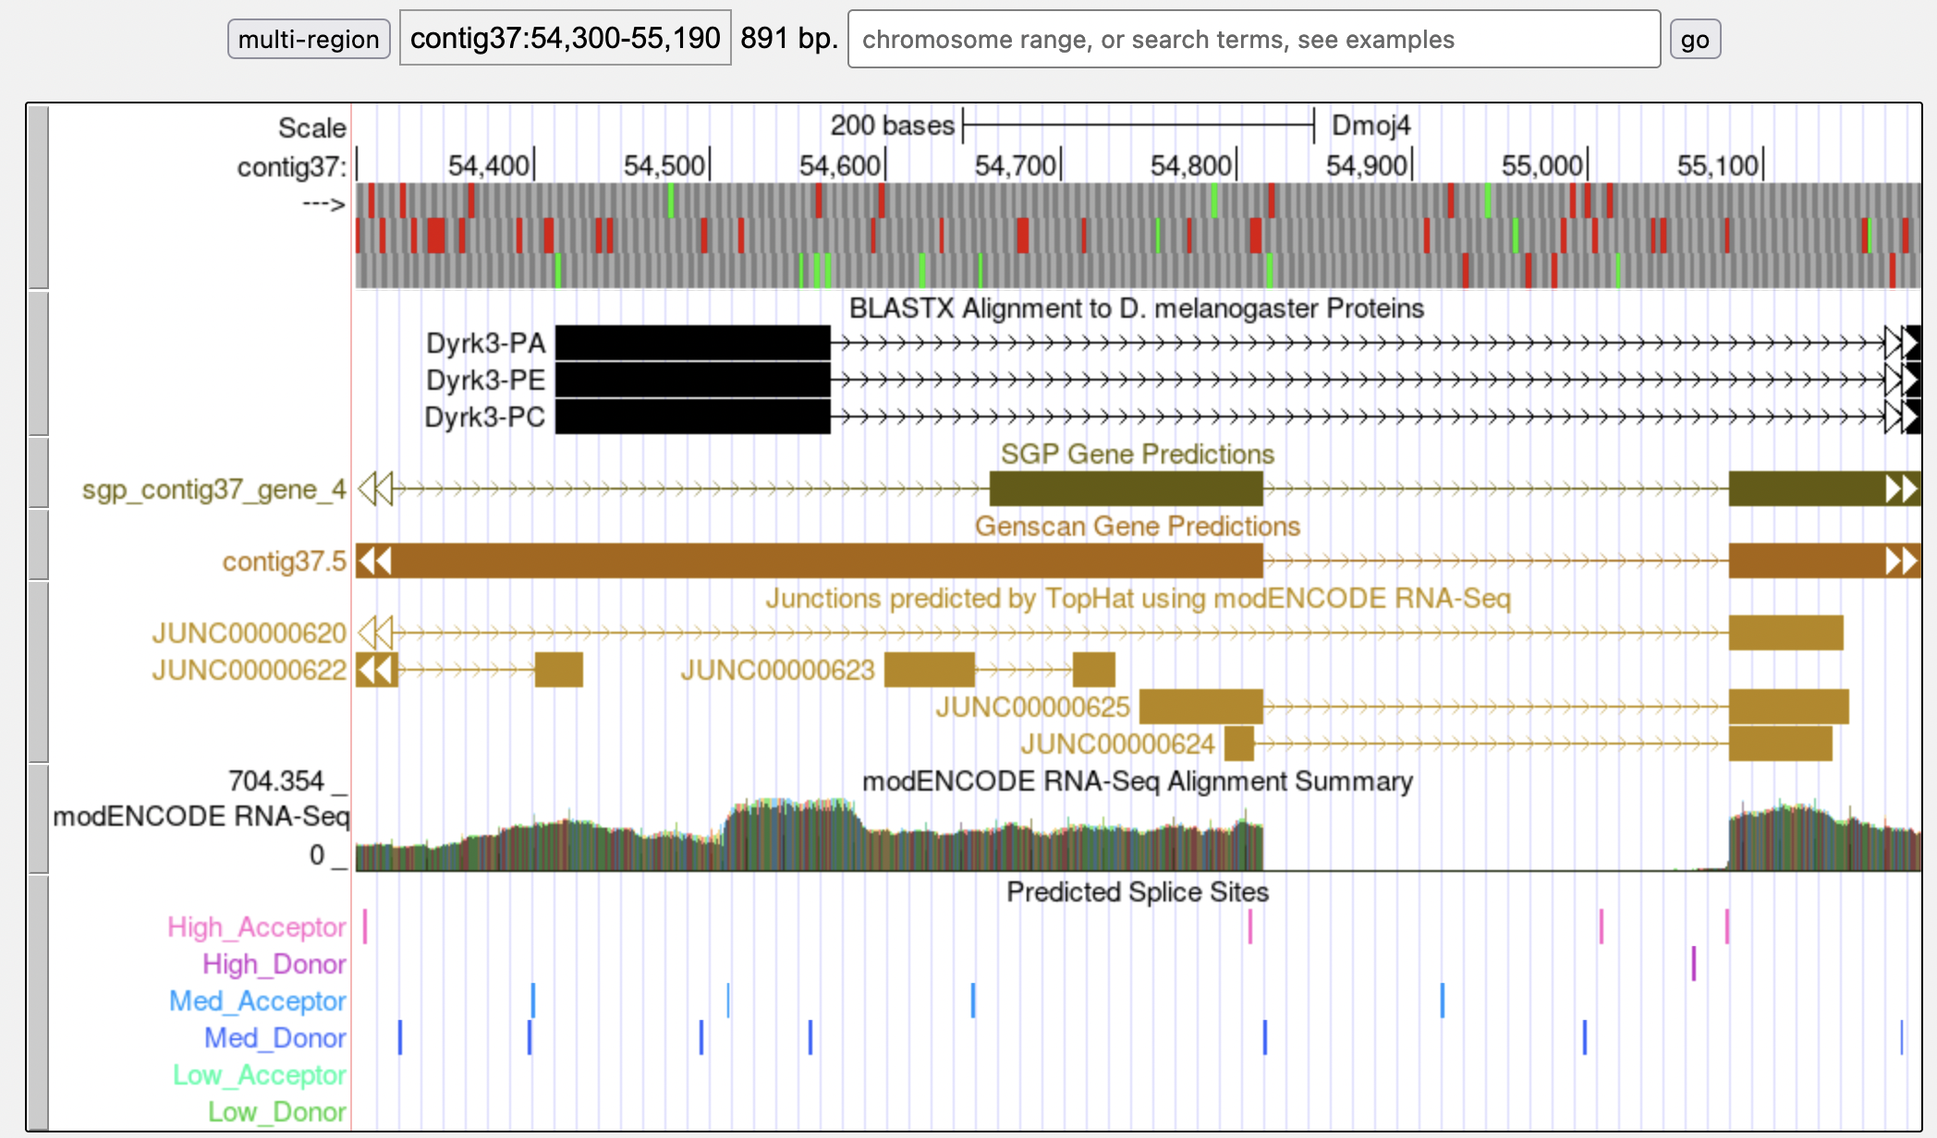Click the go button
Image resolution: width=1937 pixels, height=1138 pixels.
pos(1695,39)
